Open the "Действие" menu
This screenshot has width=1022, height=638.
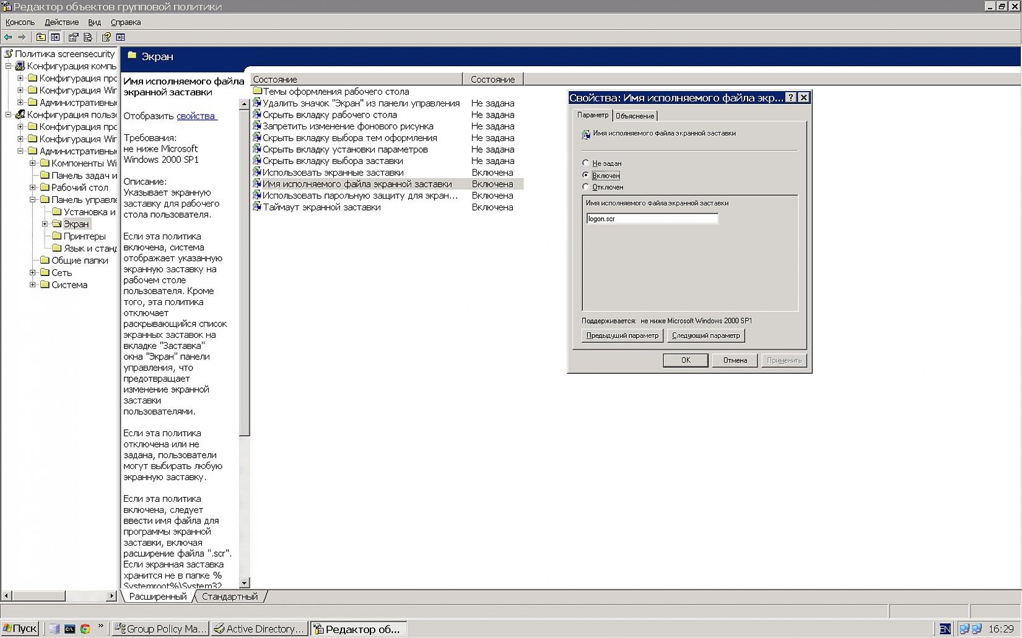click(61, 22)
